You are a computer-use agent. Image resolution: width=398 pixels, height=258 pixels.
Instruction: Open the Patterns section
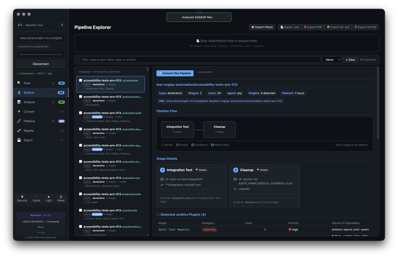click(x=40, y=121)
